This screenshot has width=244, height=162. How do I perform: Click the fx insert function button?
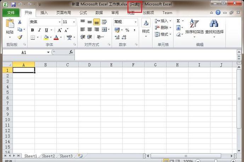(71, 52)
